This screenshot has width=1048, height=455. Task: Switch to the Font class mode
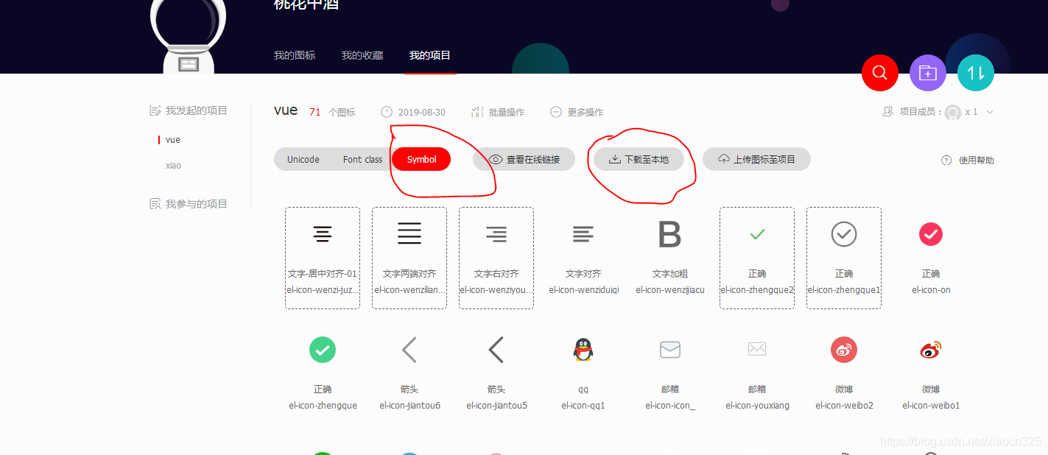click(x=362, y=159)
